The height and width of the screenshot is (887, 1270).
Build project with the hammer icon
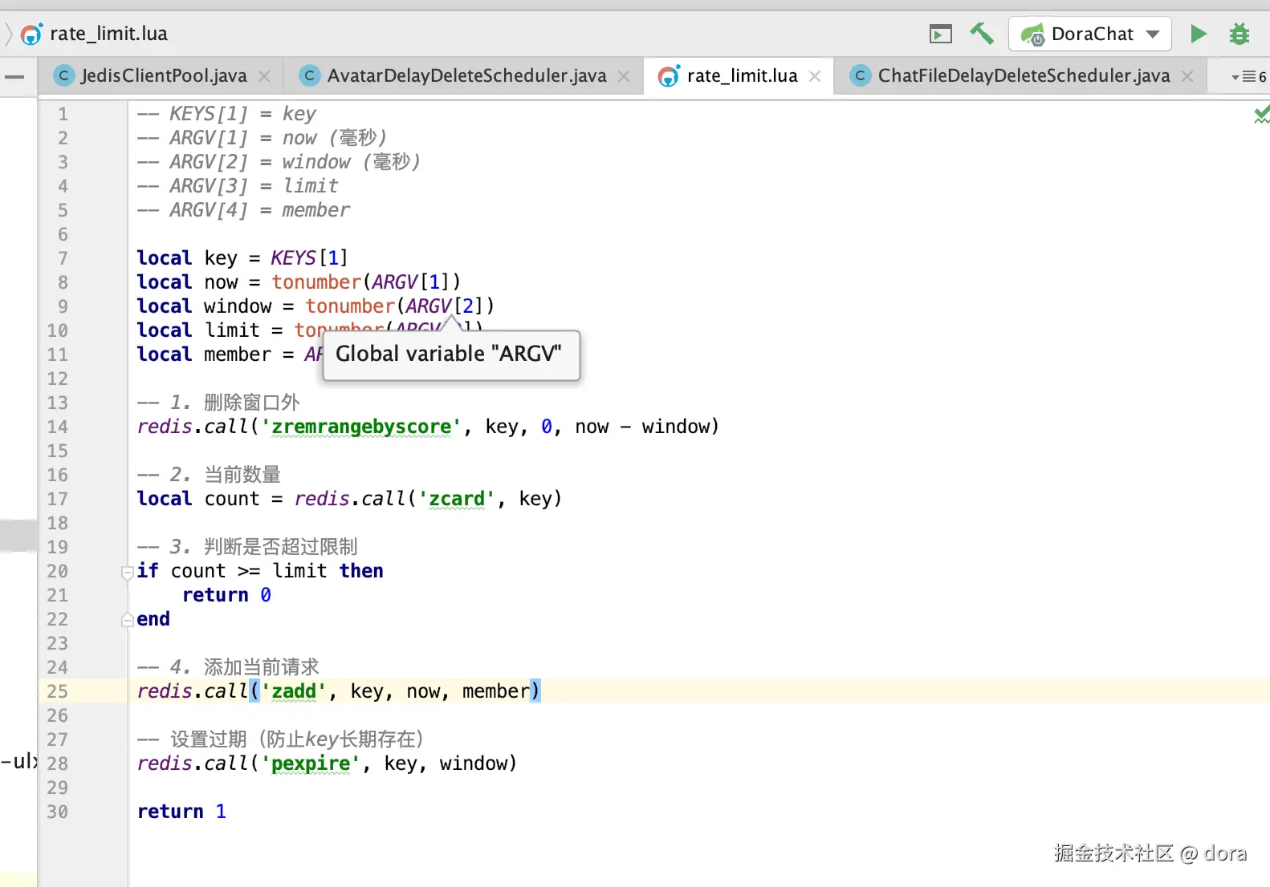point(981,34)
